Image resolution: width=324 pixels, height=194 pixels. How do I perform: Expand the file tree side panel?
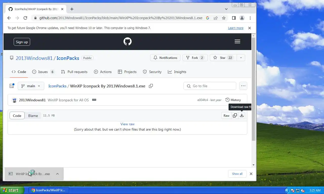click(12, 86)
